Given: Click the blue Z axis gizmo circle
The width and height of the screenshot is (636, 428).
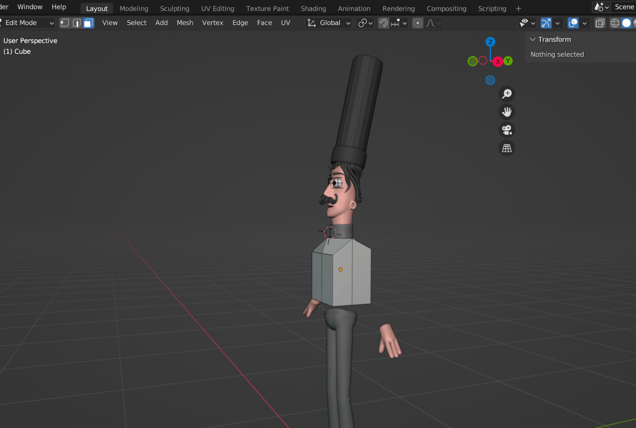Looking at the screenshot, I should pos(491,42).
